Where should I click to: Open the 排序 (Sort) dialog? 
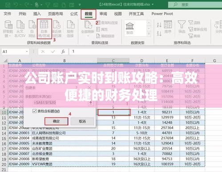click(x=168, y=27)
